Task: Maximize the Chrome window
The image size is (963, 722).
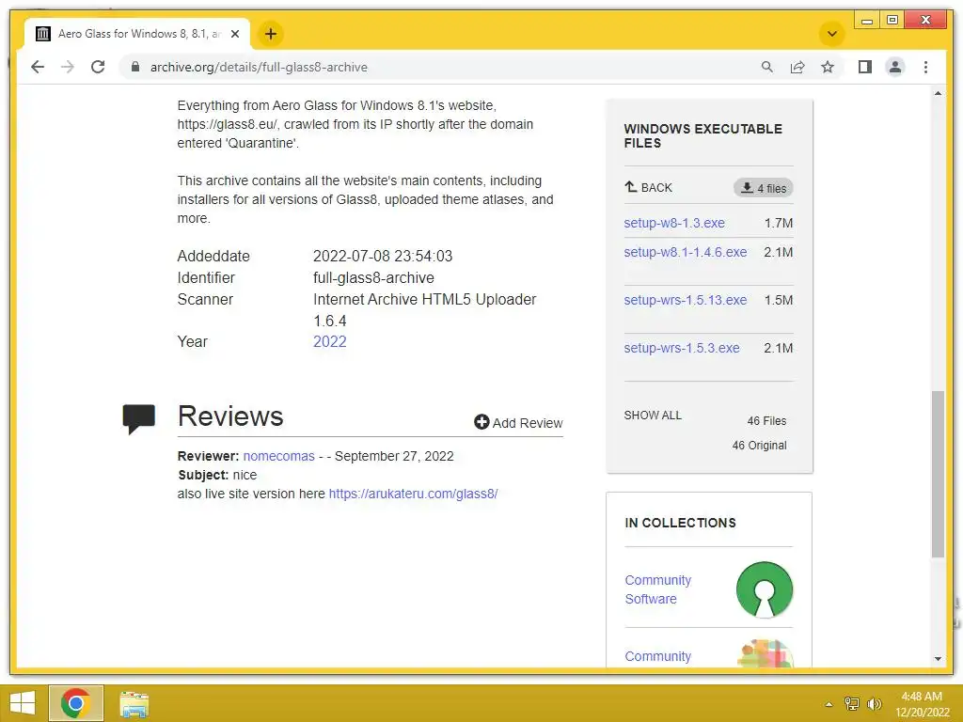Action: 892,21
